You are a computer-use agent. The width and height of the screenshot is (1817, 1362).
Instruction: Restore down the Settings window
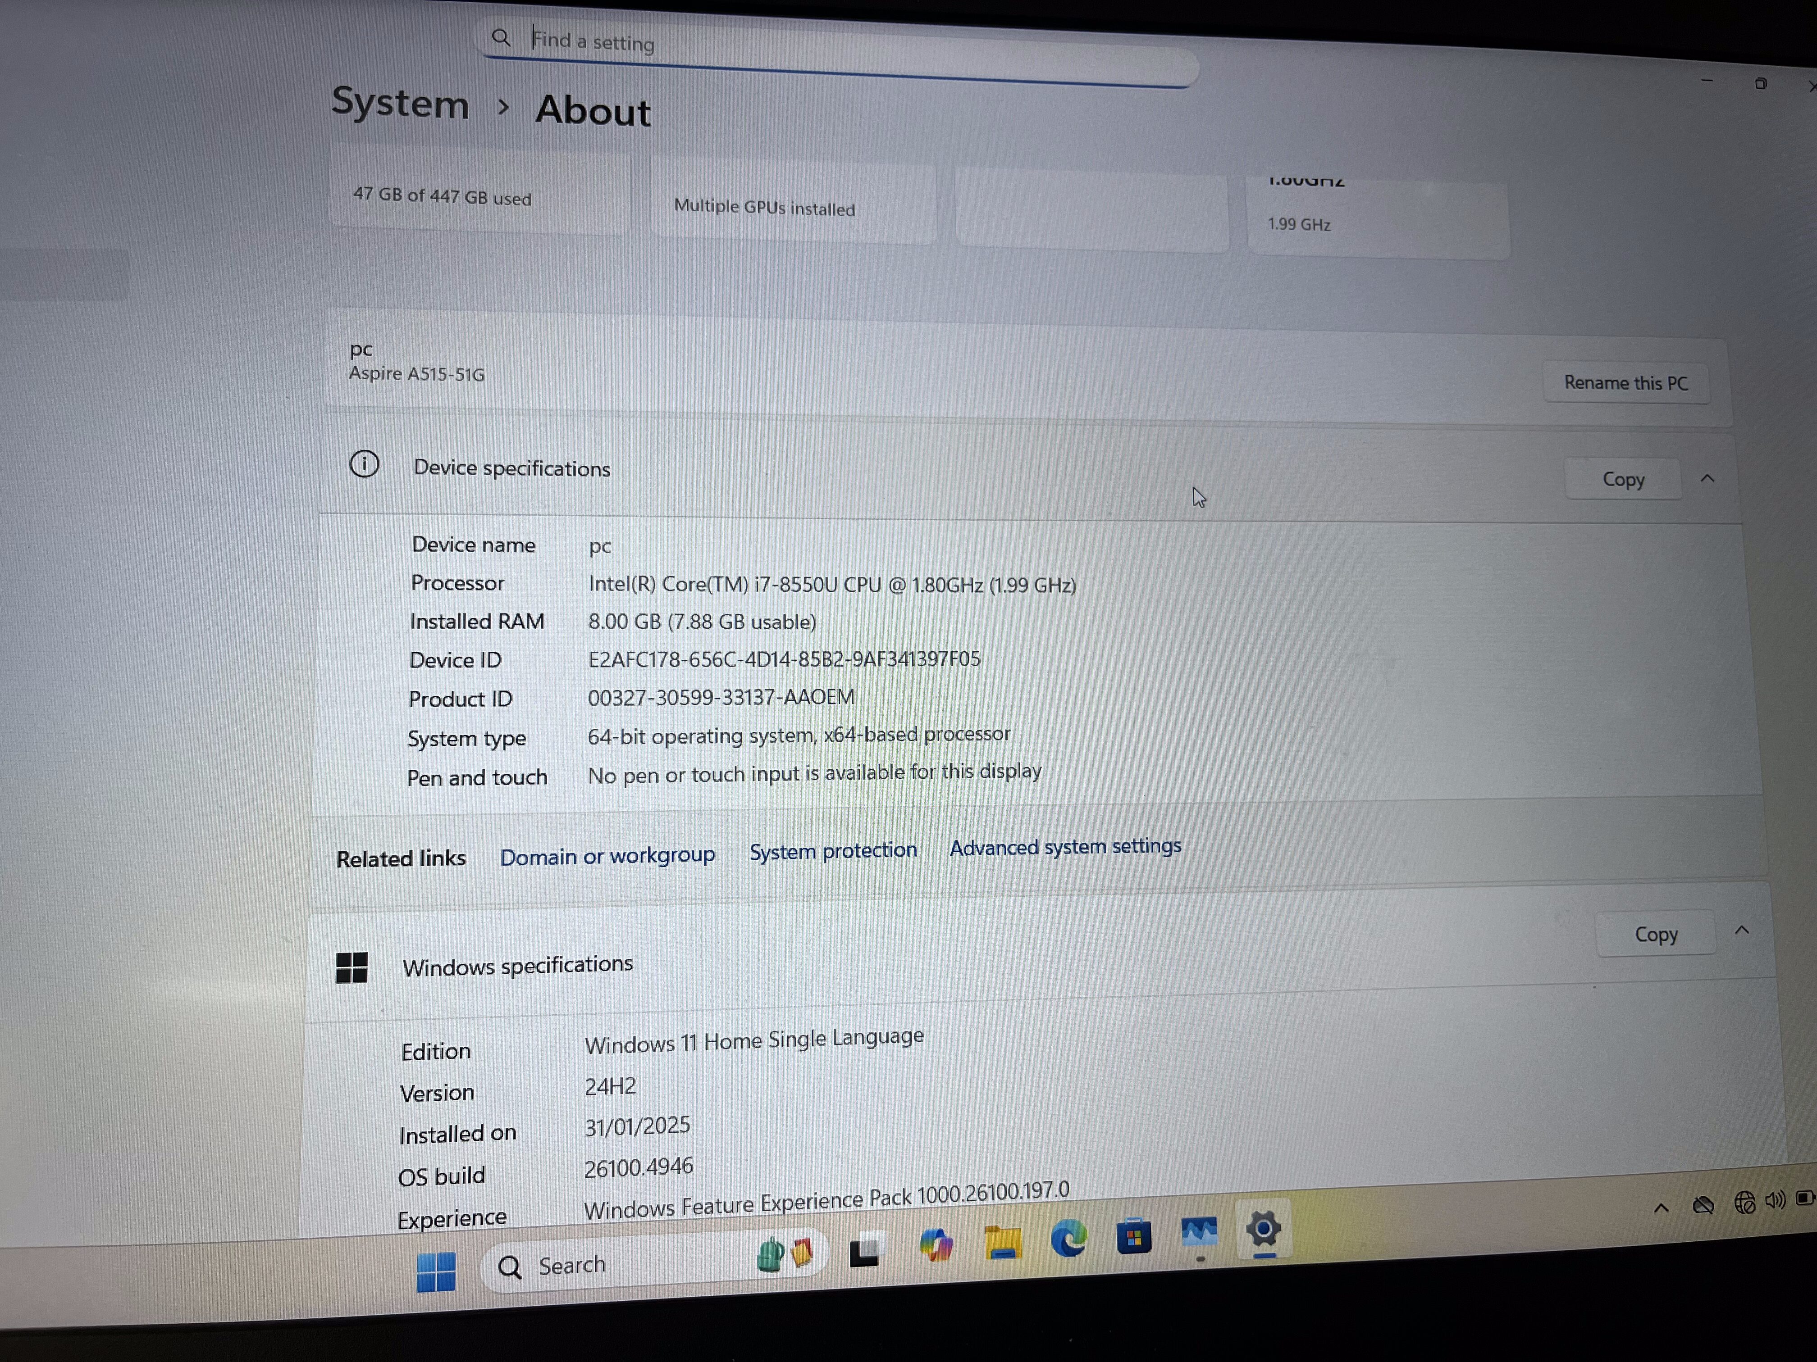(1760, 84)
